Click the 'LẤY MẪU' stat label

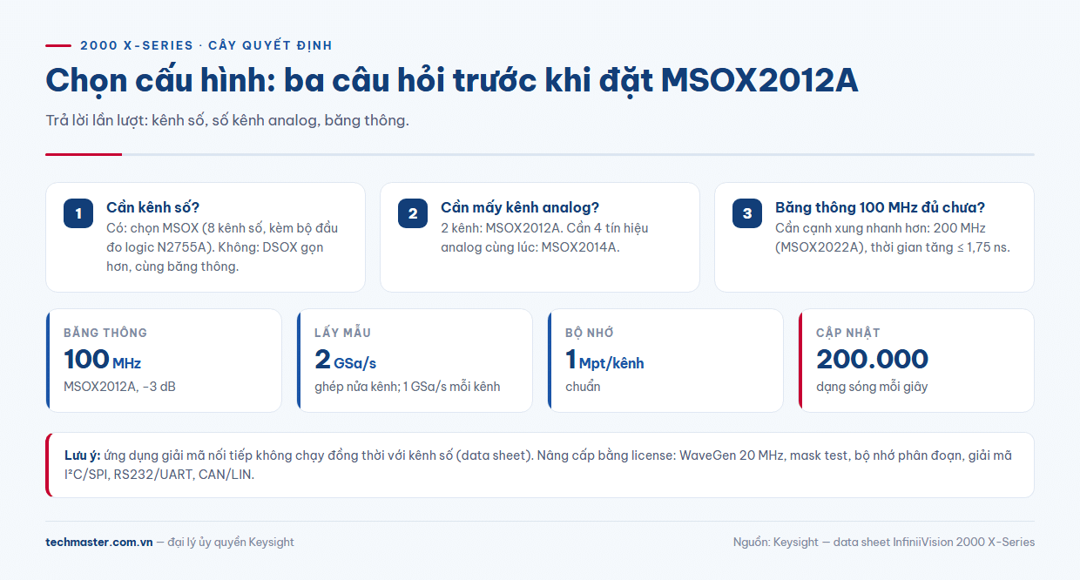coord(342,333)
